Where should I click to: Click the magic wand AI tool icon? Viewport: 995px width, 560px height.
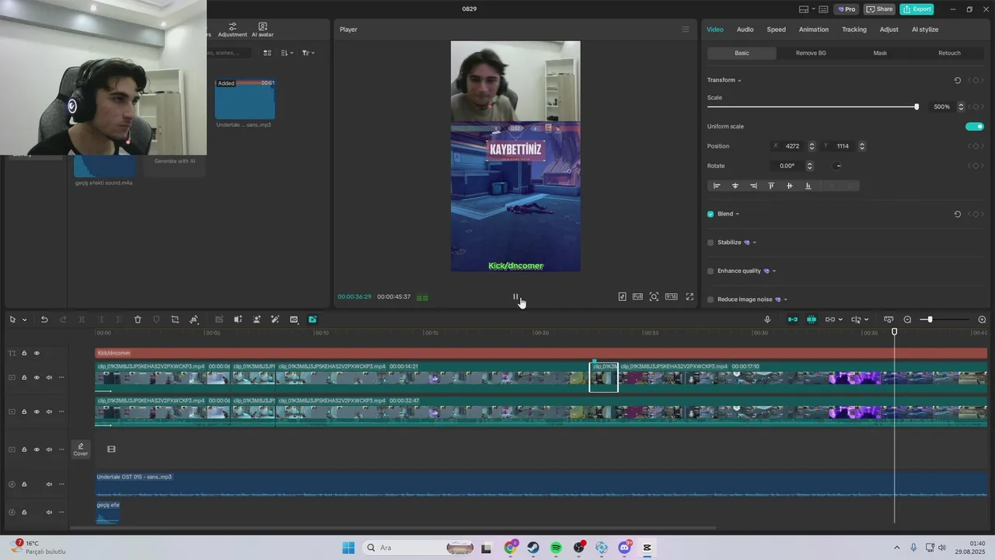tap(275, 320)
